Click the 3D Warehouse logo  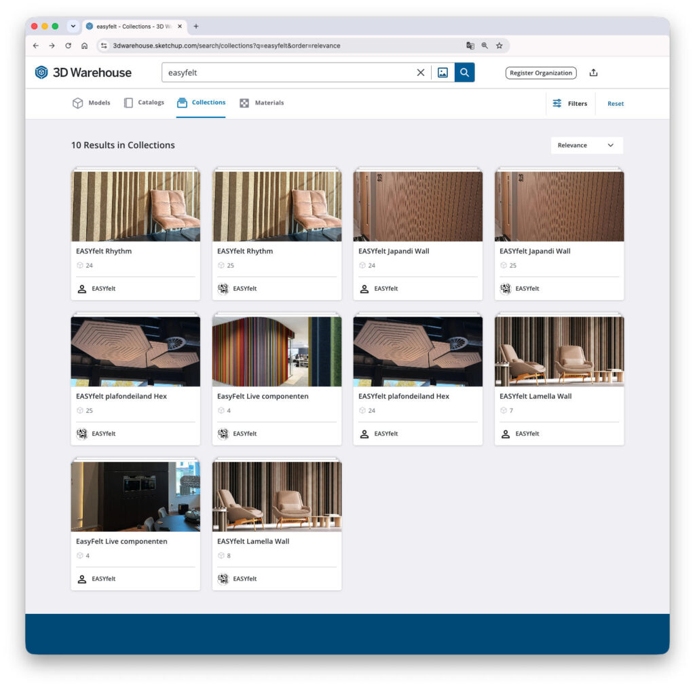pos(83,72)
